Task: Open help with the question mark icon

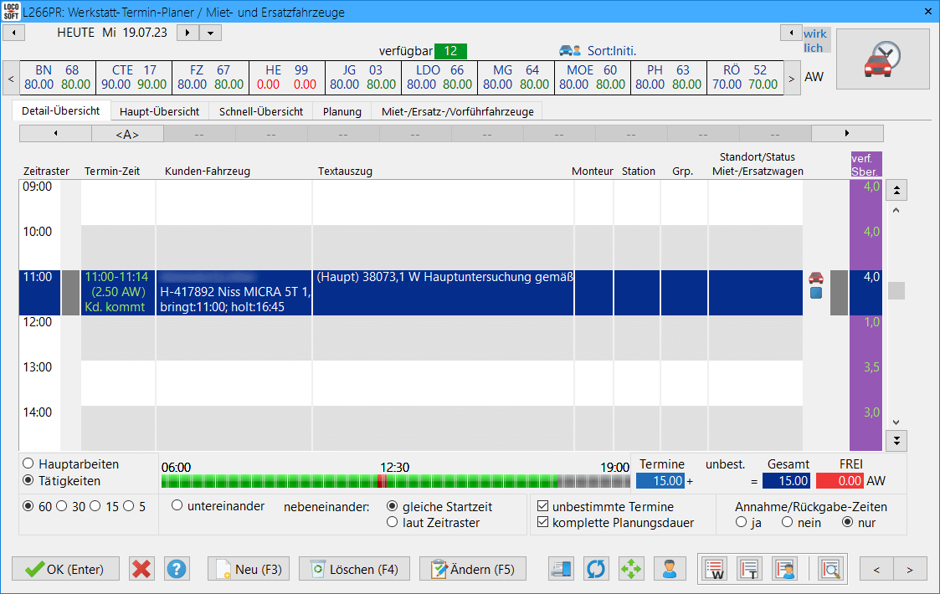Action: coord(176,569)
